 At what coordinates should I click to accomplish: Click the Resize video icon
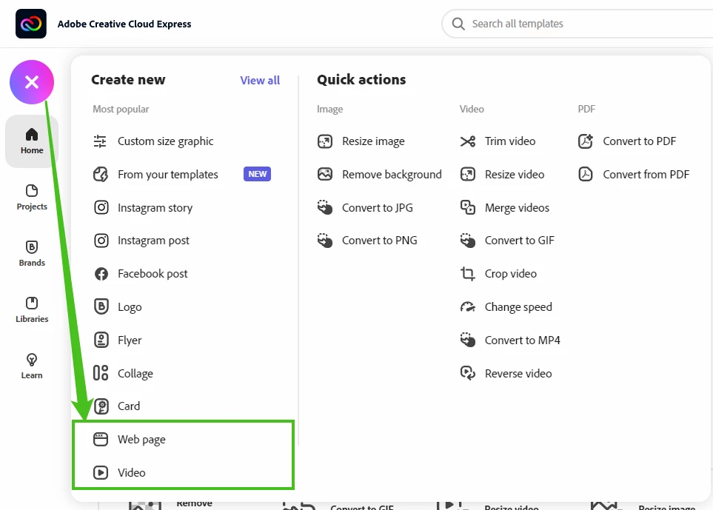pyautogui.click(x=467, y=175)
